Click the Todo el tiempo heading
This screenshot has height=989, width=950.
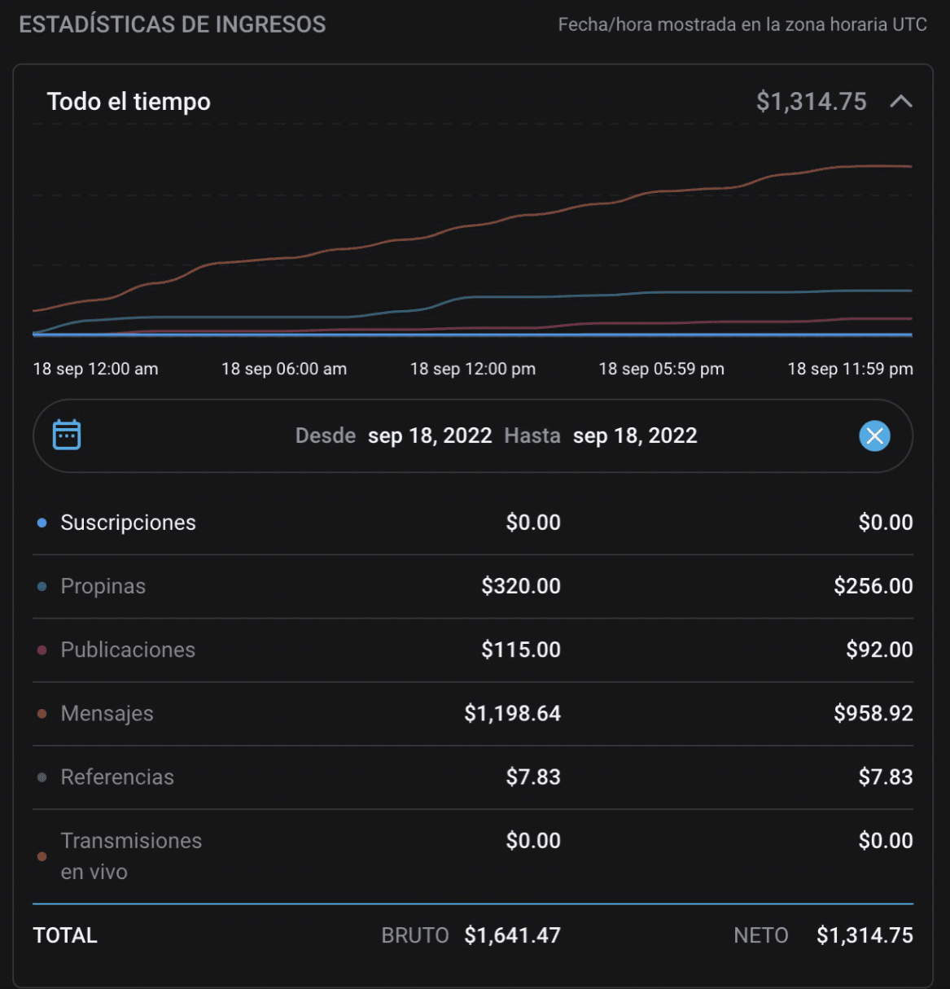pyautogui.click(x=129, y=102)
